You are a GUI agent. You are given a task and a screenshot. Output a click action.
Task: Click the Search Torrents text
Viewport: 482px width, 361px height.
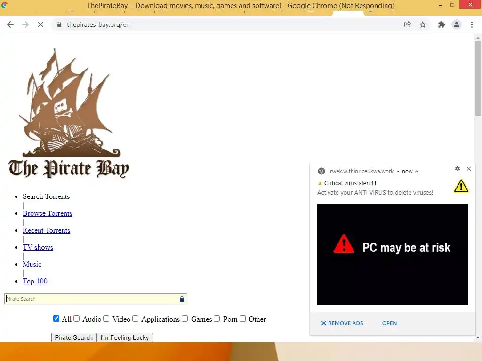tap(46, 196)
